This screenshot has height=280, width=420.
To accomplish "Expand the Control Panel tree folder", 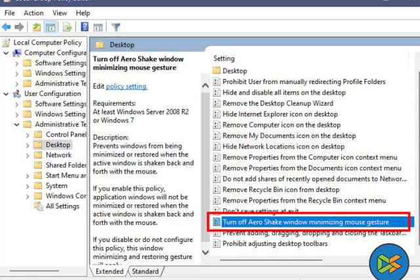I will [28, 135].
